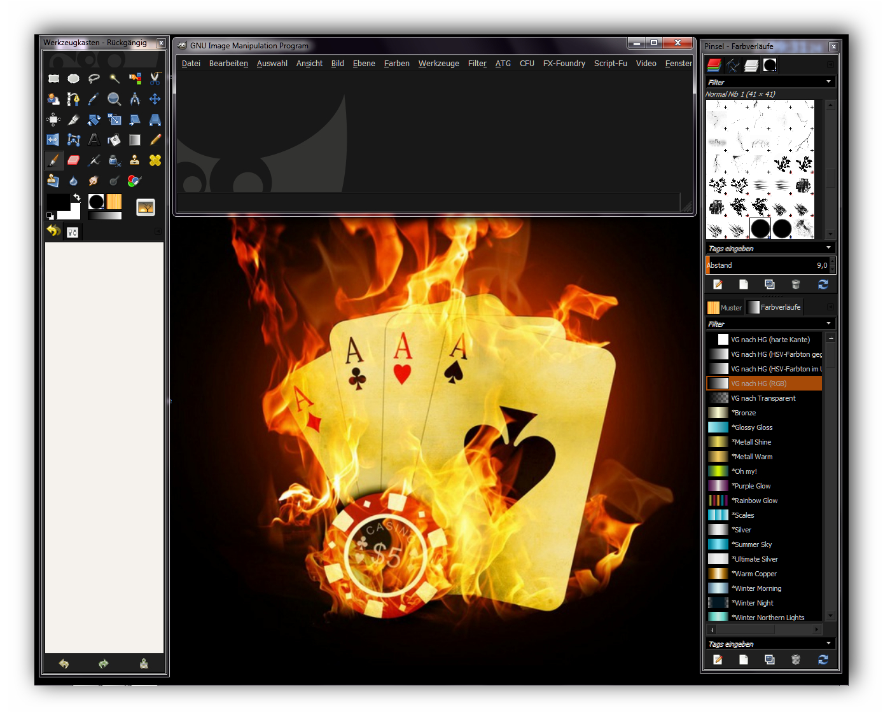The width and height of the screenshot is (883, 720).
Task: Select the Align tool
Action: click(x=53, y=120)
